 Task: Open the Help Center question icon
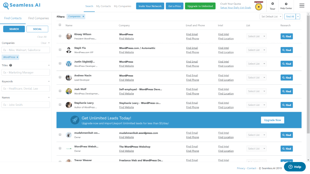click(x=286, y=4)
